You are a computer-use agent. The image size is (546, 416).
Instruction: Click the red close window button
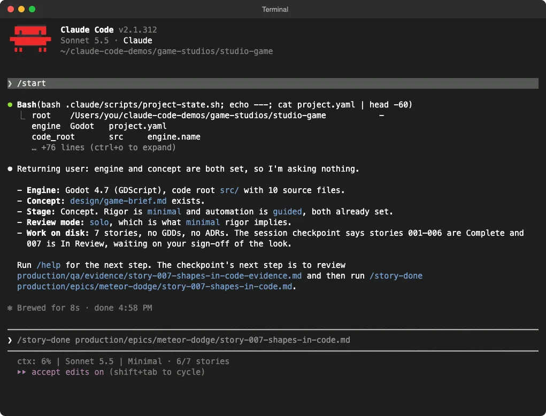pyautogui.click(x=11, y=10)
